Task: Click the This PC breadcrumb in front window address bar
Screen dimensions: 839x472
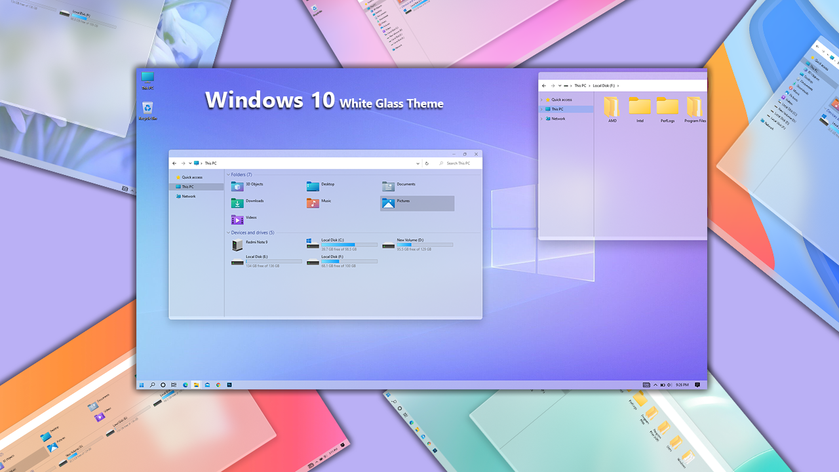Action: click(210, 163)
